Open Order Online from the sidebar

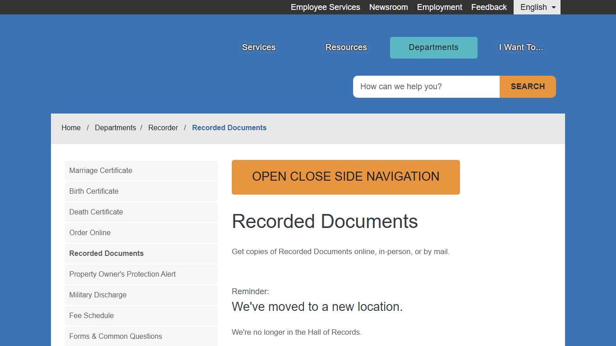90,232
